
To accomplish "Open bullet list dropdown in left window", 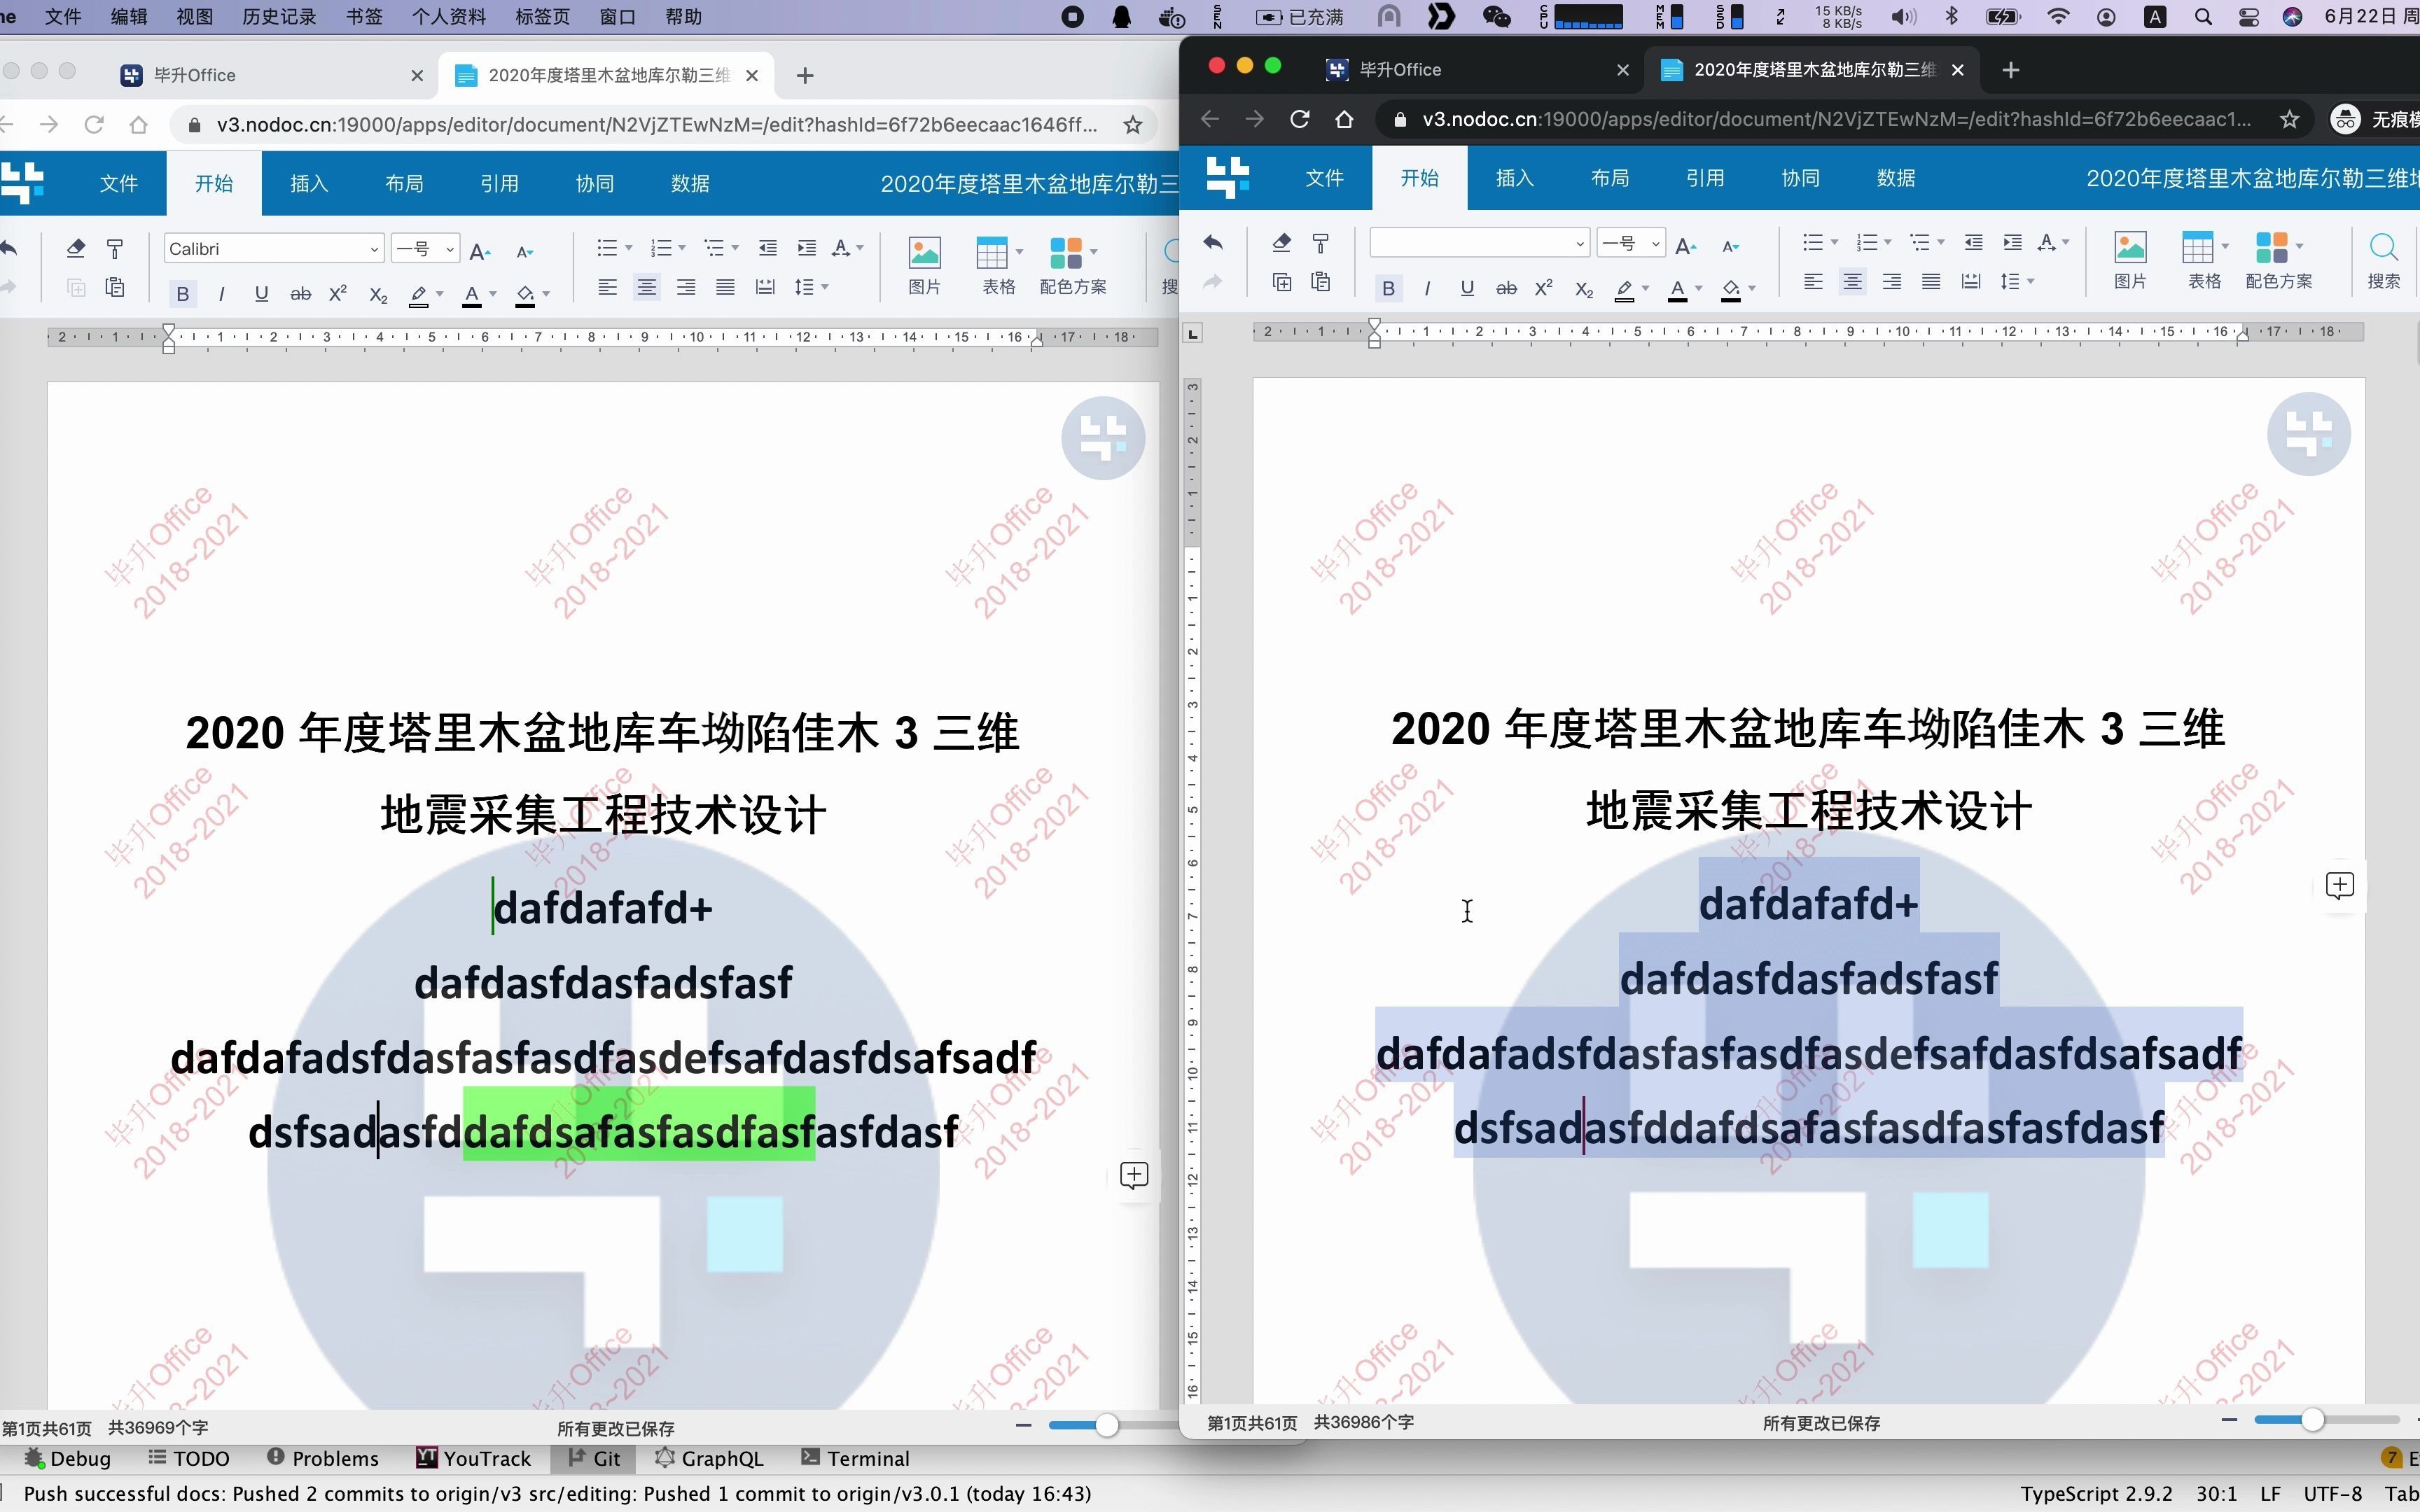I will [629, 248].
